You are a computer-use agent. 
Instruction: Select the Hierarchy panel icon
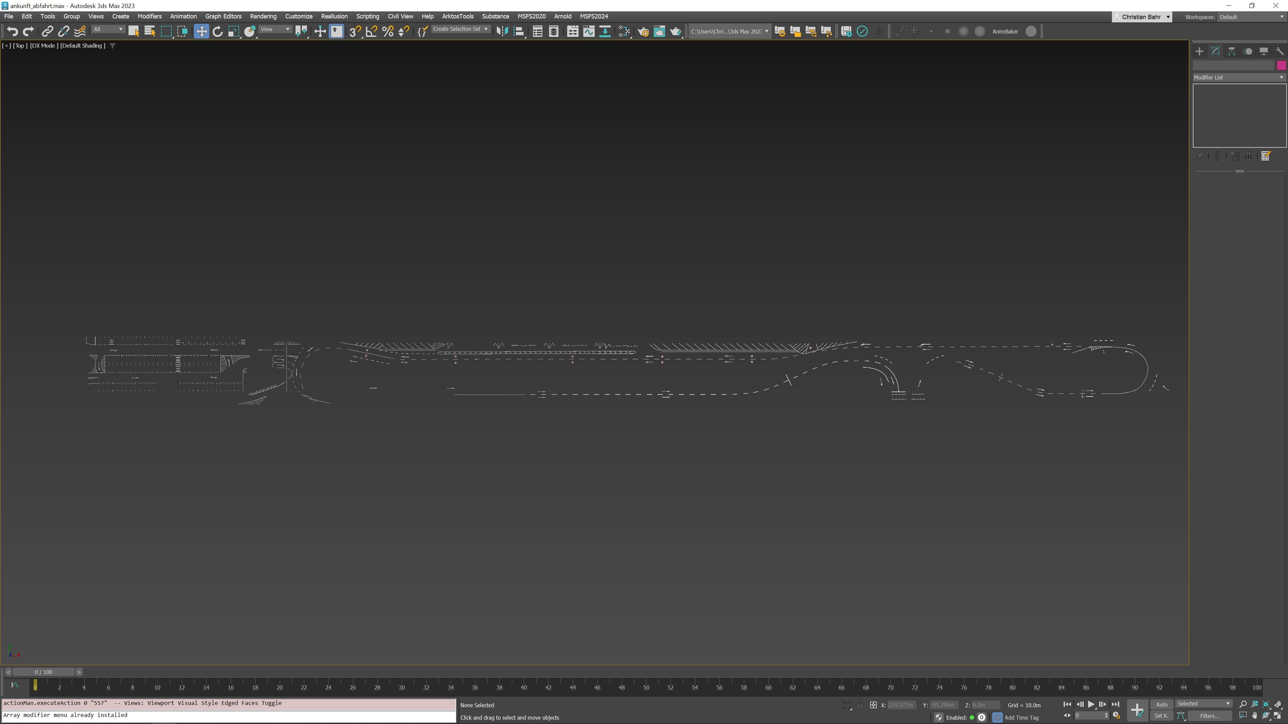[1232, 52]
